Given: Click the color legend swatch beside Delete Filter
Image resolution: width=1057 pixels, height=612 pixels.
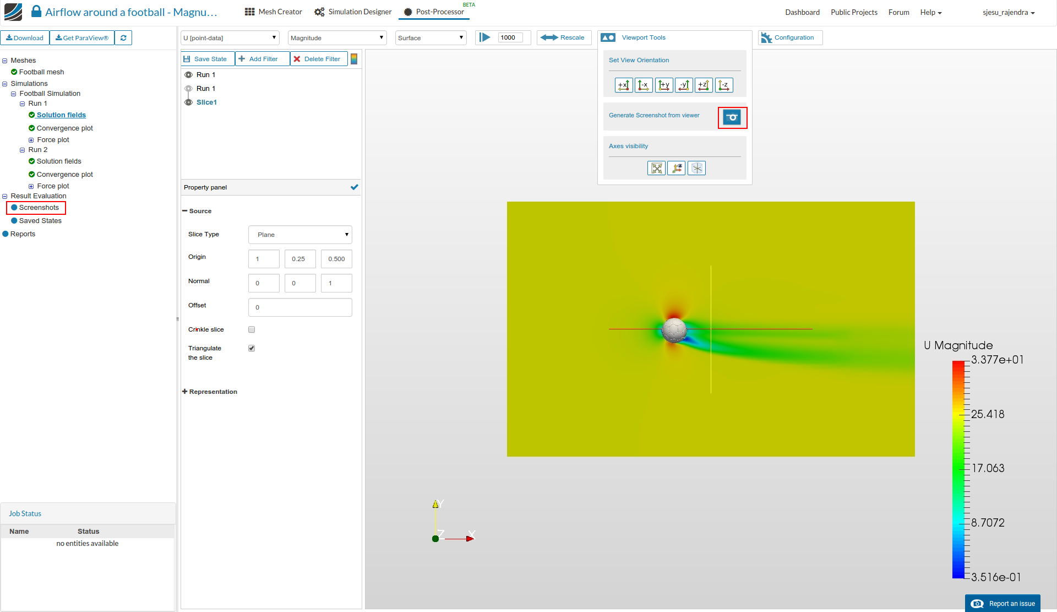Looking at the screenshot, I should pyautogui.click(x=354, y=59).
